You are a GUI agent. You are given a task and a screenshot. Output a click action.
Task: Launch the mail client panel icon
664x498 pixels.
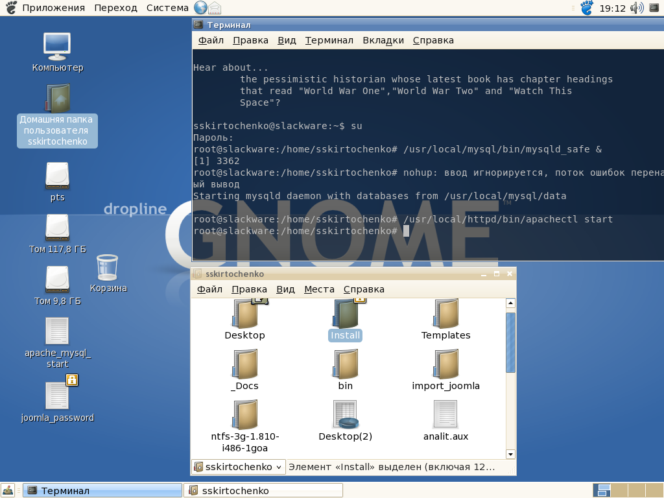[215, 8]
